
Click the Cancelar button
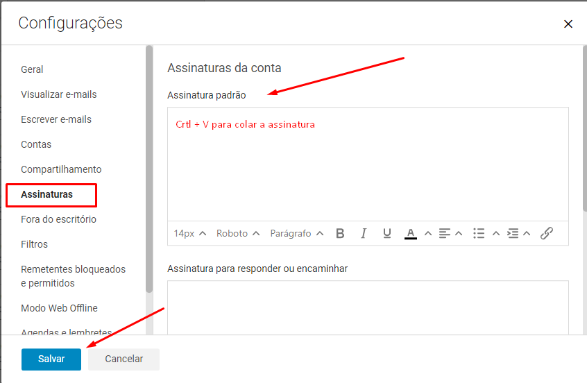tap(124, 359)
